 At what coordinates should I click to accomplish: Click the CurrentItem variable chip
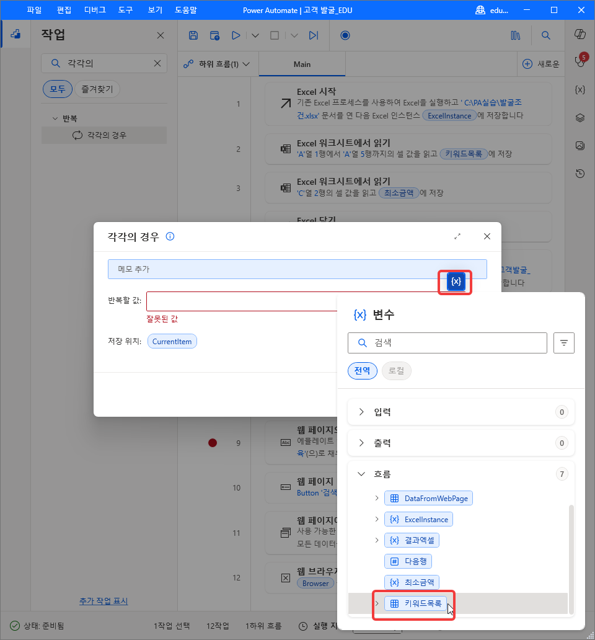click(172, 342)
